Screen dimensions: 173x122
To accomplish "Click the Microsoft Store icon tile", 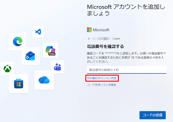I will tap(18, 84).
